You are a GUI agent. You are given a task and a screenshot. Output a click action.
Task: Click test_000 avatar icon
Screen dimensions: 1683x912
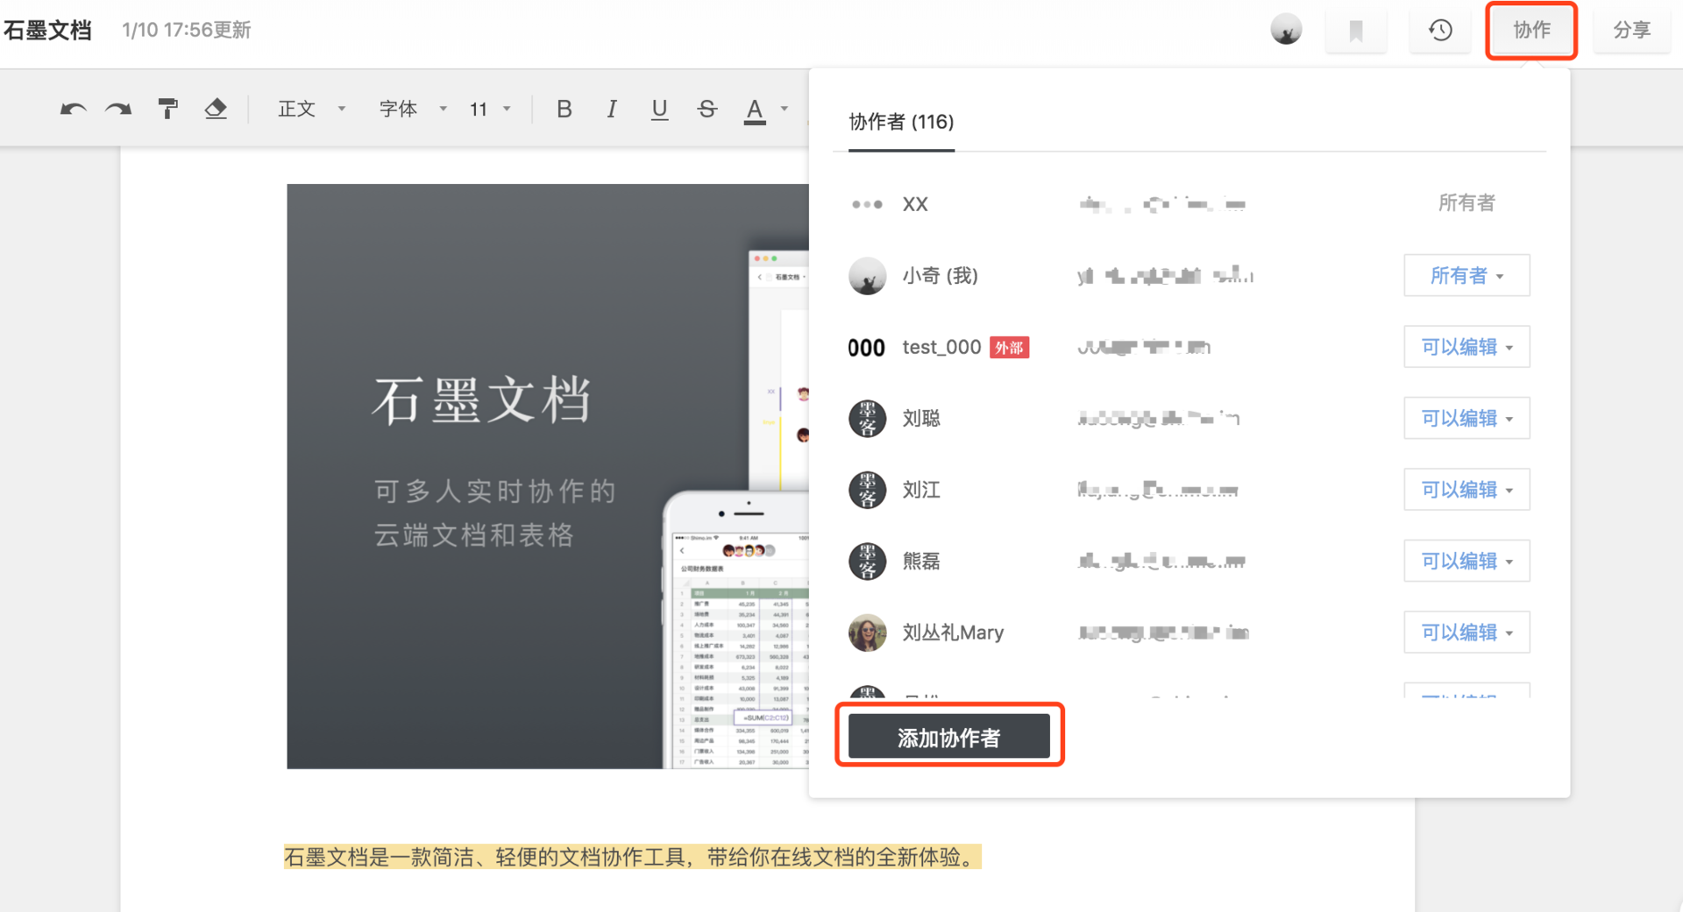tap(867, 348)
